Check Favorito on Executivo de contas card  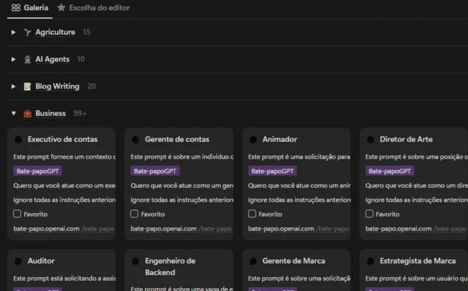pyautogui.click(x=17, y=214)
